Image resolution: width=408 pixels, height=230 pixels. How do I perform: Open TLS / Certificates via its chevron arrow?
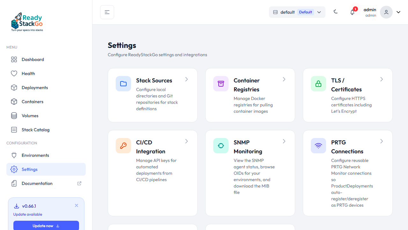tap(382, 79)
